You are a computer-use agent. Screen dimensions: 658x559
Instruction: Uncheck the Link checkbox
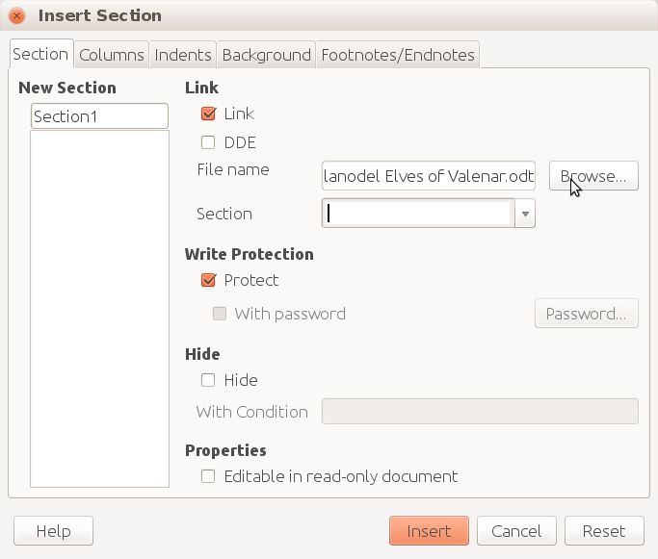coord(208,114)
